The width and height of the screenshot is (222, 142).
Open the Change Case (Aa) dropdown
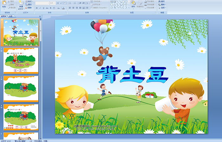59,8
